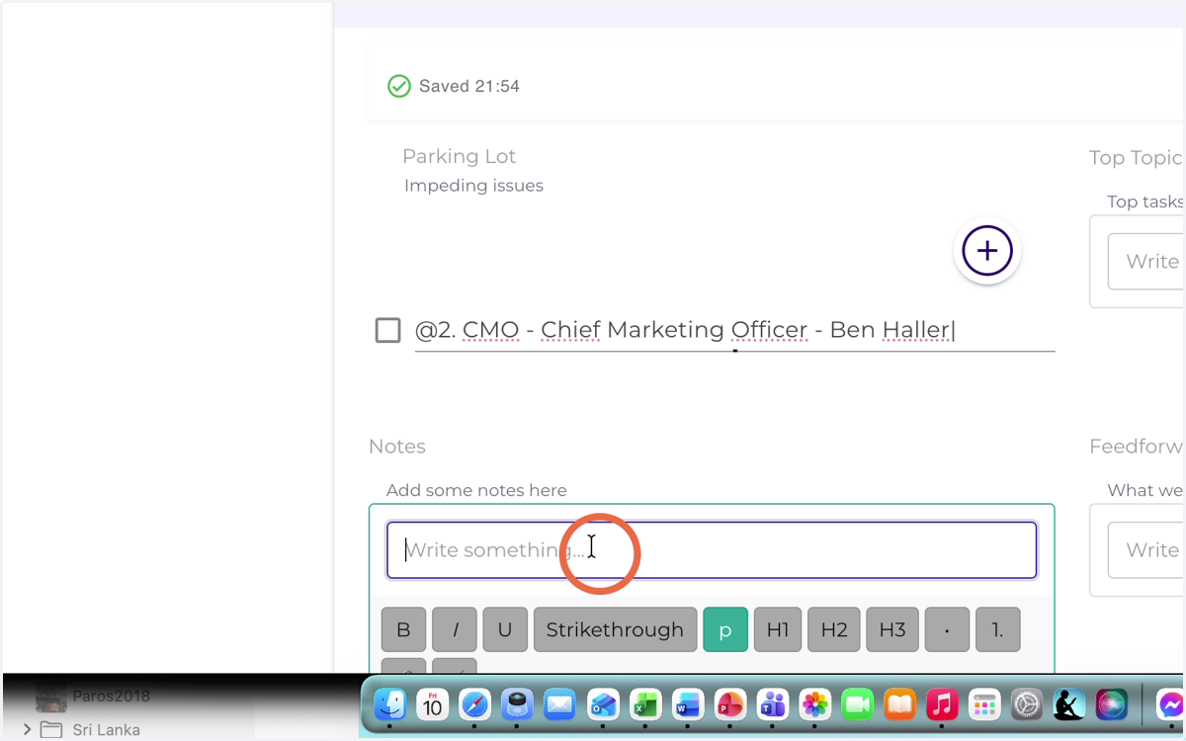
Task: Activate Siri from the Dock
Action: [1112, 704]
